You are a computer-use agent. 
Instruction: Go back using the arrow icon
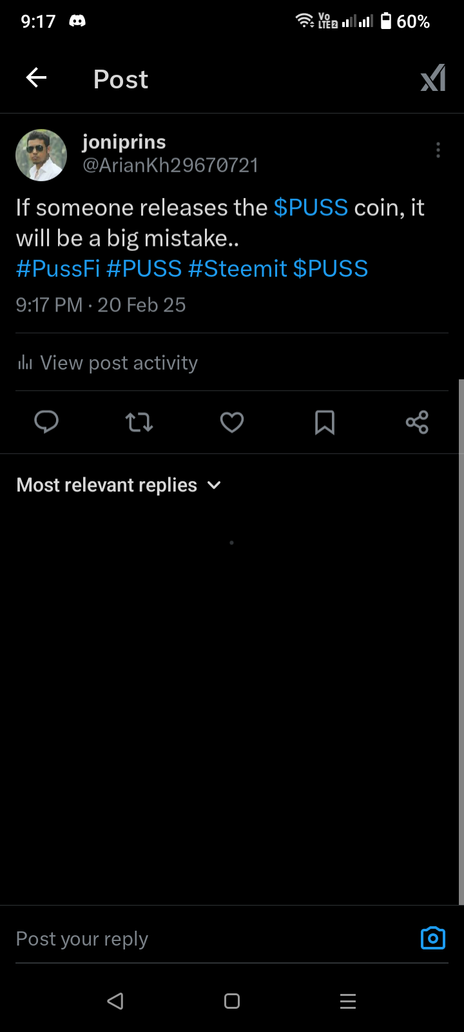tap(36, 78)
